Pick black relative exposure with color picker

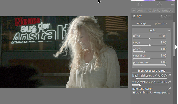click(x=169, y=75)
